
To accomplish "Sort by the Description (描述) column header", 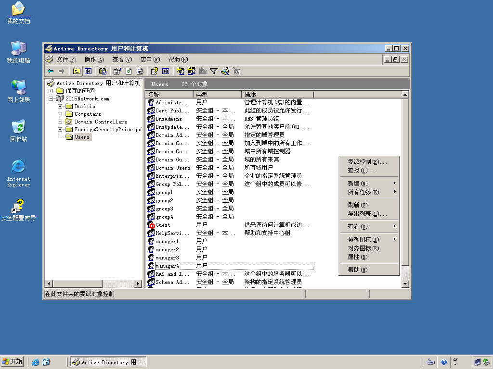I will coord(278,95).
